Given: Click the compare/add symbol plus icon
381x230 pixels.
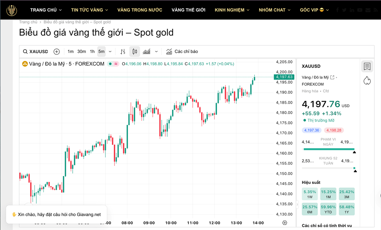Looking at the screenshot, I should tap(57, 52).
